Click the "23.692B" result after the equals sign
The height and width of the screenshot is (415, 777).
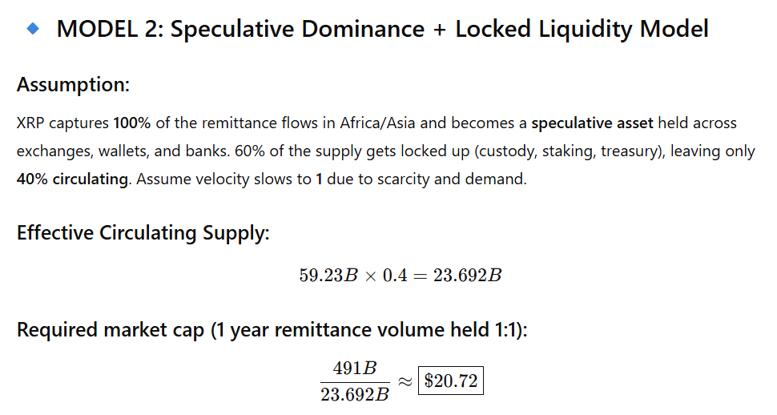468,276
